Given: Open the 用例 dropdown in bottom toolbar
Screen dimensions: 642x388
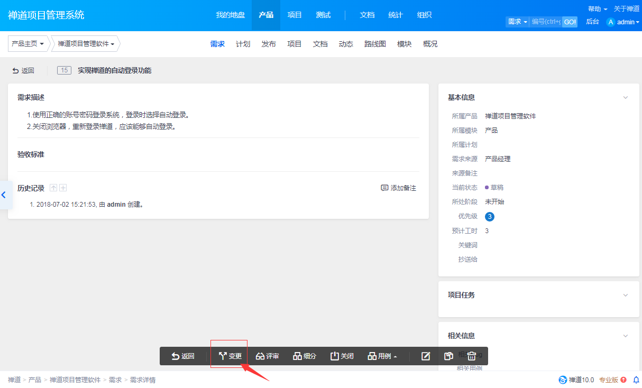Looking at the screenshot, I should coord(382,356).
